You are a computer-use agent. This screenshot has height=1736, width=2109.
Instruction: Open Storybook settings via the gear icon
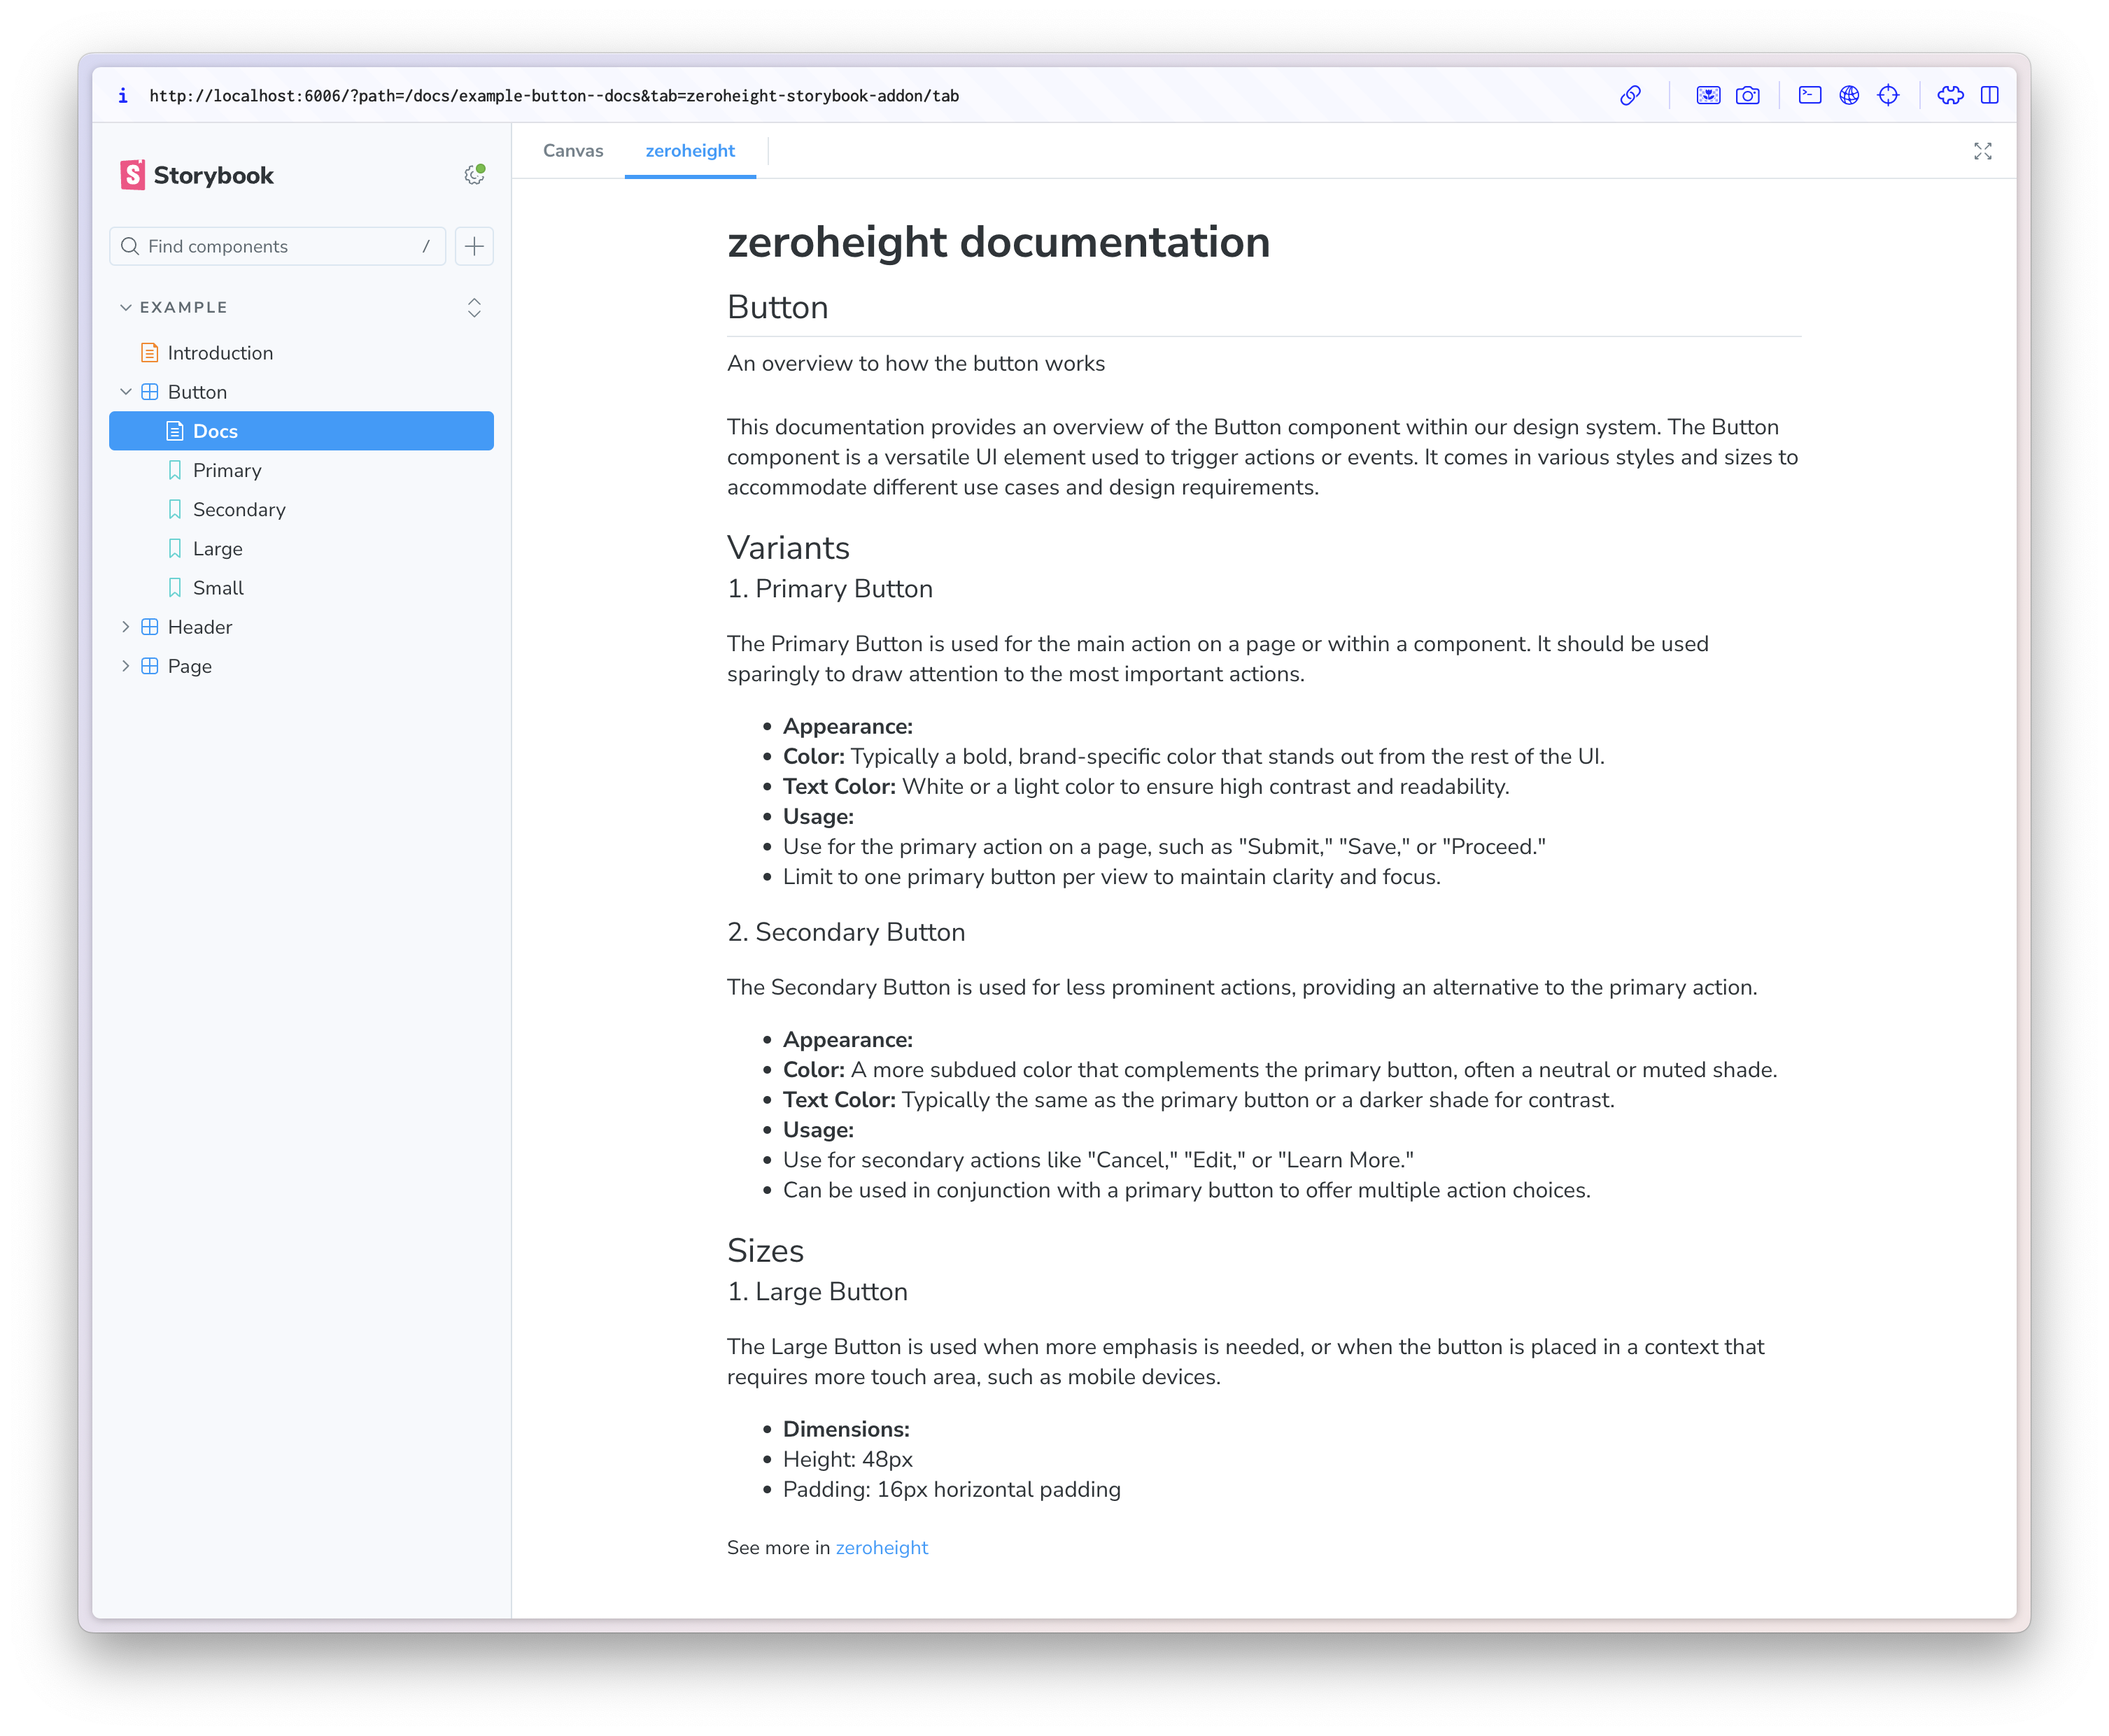473,173
